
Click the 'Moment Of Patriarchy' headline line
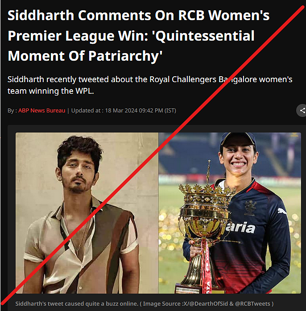point(85,56)
